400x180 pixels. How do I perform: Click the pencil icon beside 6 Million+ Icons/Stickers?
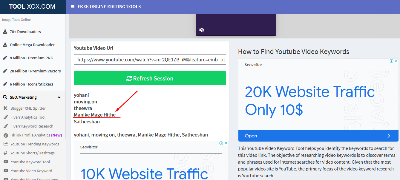point(5,84)
